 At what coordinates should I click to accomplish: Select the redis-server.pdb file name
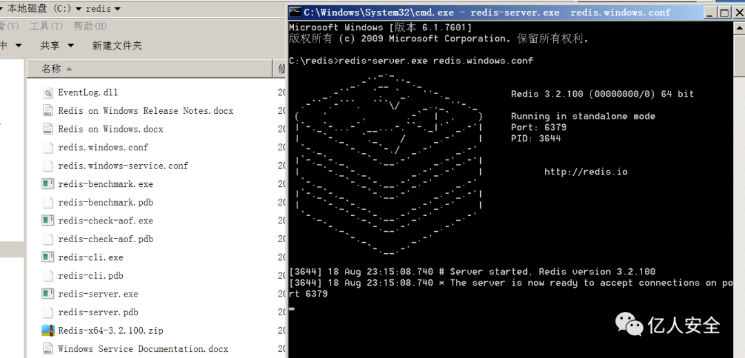[x=98, y=312]
